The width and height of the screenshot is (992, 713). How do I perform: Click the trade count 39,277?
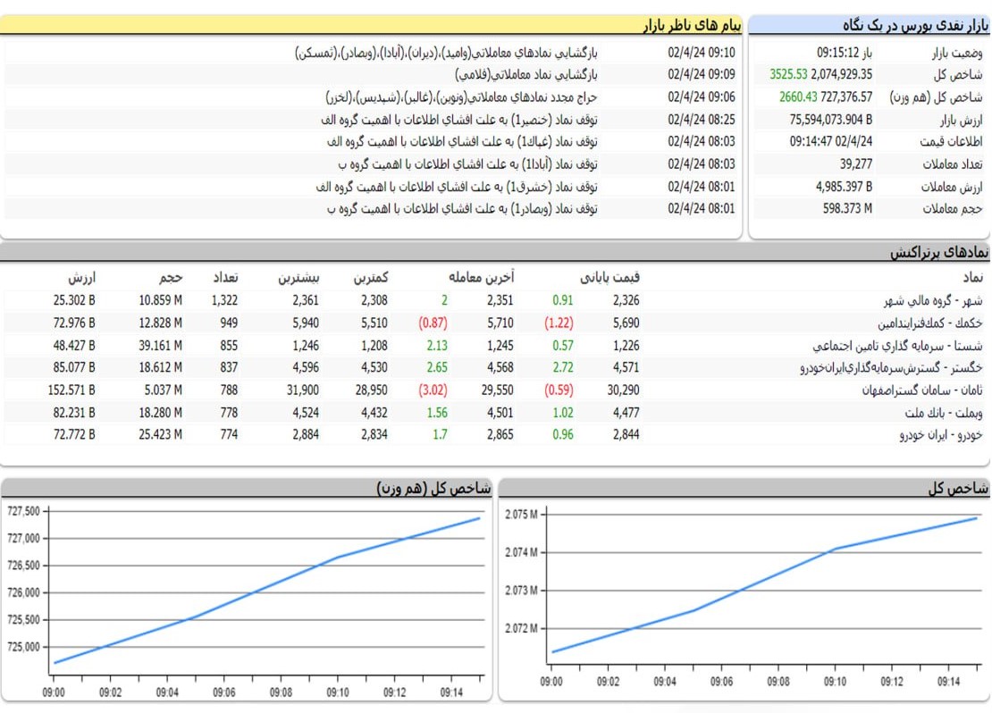coord(856,164)
